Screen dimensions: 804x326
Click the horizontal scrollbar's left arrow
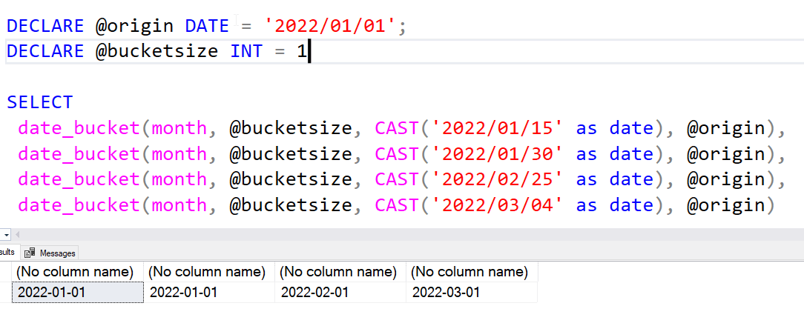click(x=18, y=235)
